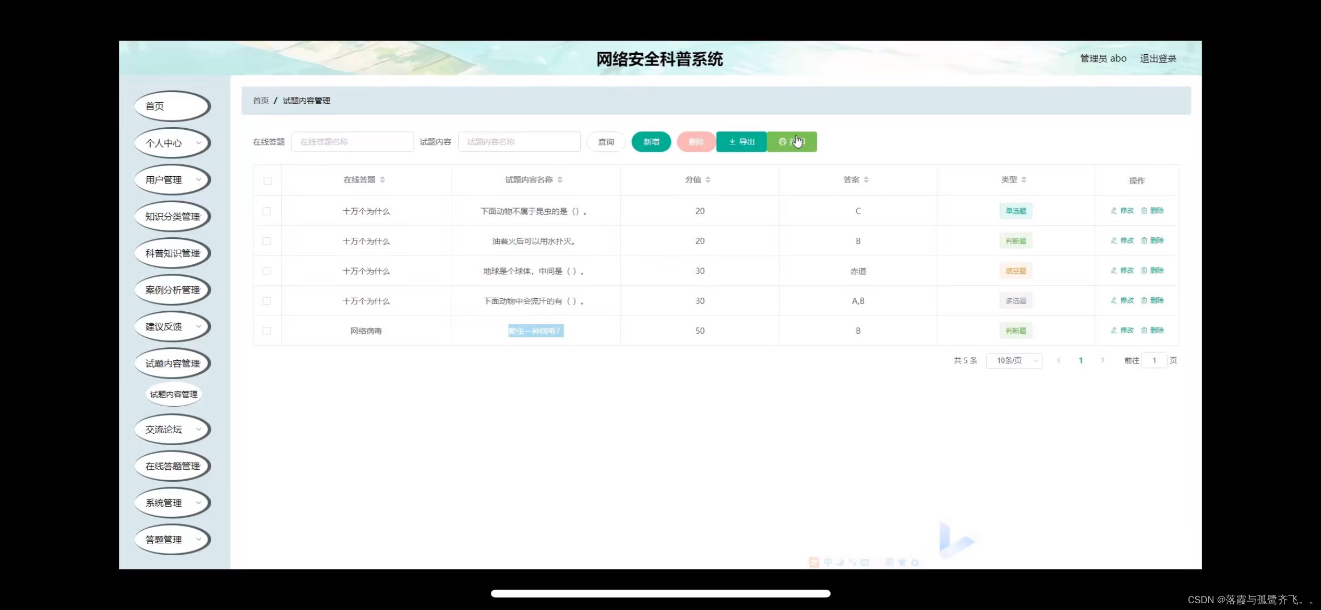Expand the 用户管理 sidebar menu

click(x=172, y=180)
